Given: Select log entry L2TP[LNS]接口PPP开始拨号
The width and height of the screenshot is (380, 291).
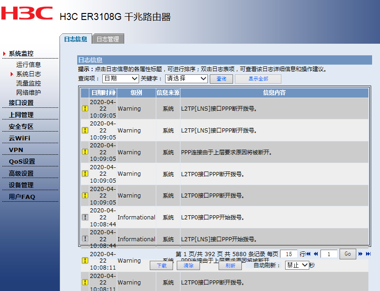Looking at the screenshot, I should point(224,238).
